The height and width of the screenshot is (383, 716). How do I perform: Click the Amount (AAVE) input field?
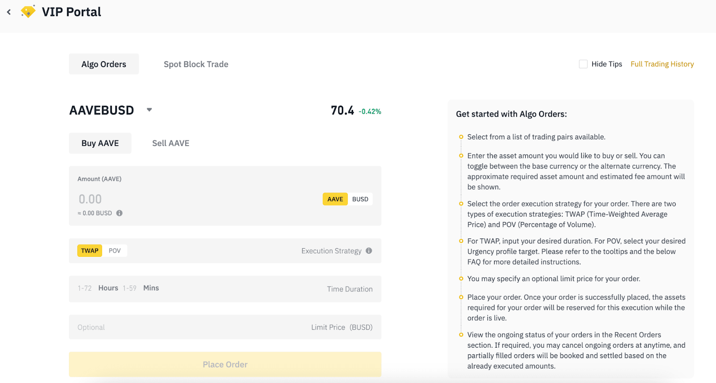tap(179, 199)
